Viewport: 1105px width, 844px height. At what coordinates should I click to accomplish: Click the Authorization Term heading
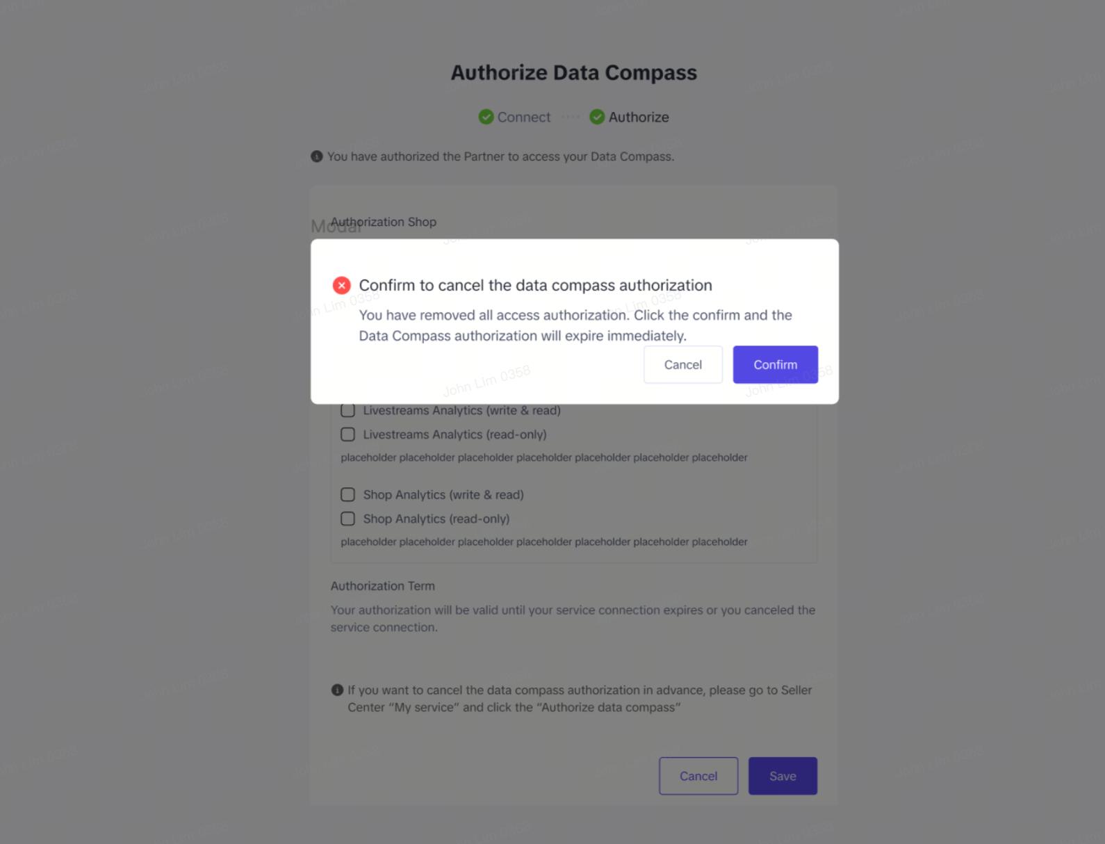(x=383, y=586)
